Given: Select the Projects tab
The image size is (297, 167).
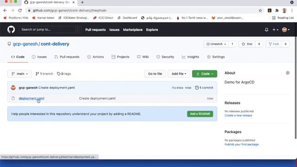Looking at the screenshot, I should point(121,57).
